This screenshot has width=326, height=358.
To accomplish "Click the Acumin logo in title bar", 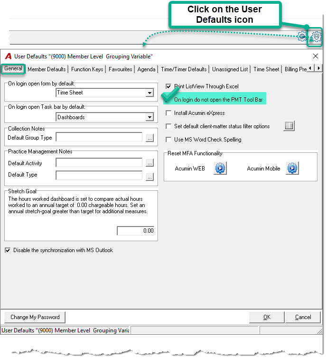I will [x=8, y=56].
